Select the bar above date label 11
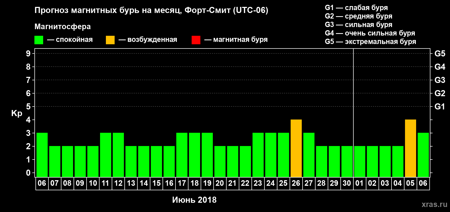Viewport: 450px width, 212px height. 106,155
